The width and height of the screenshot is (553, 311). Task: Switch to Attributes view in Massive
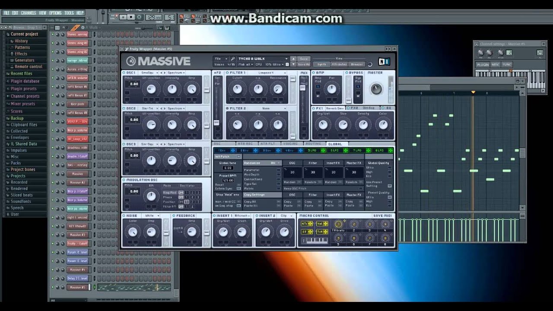click(339, 64)
